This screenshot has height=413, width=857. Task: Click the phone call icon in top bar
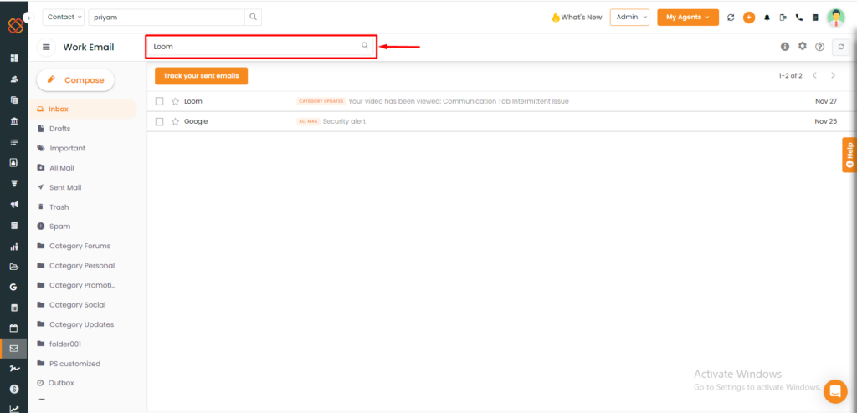coord(799,18)
